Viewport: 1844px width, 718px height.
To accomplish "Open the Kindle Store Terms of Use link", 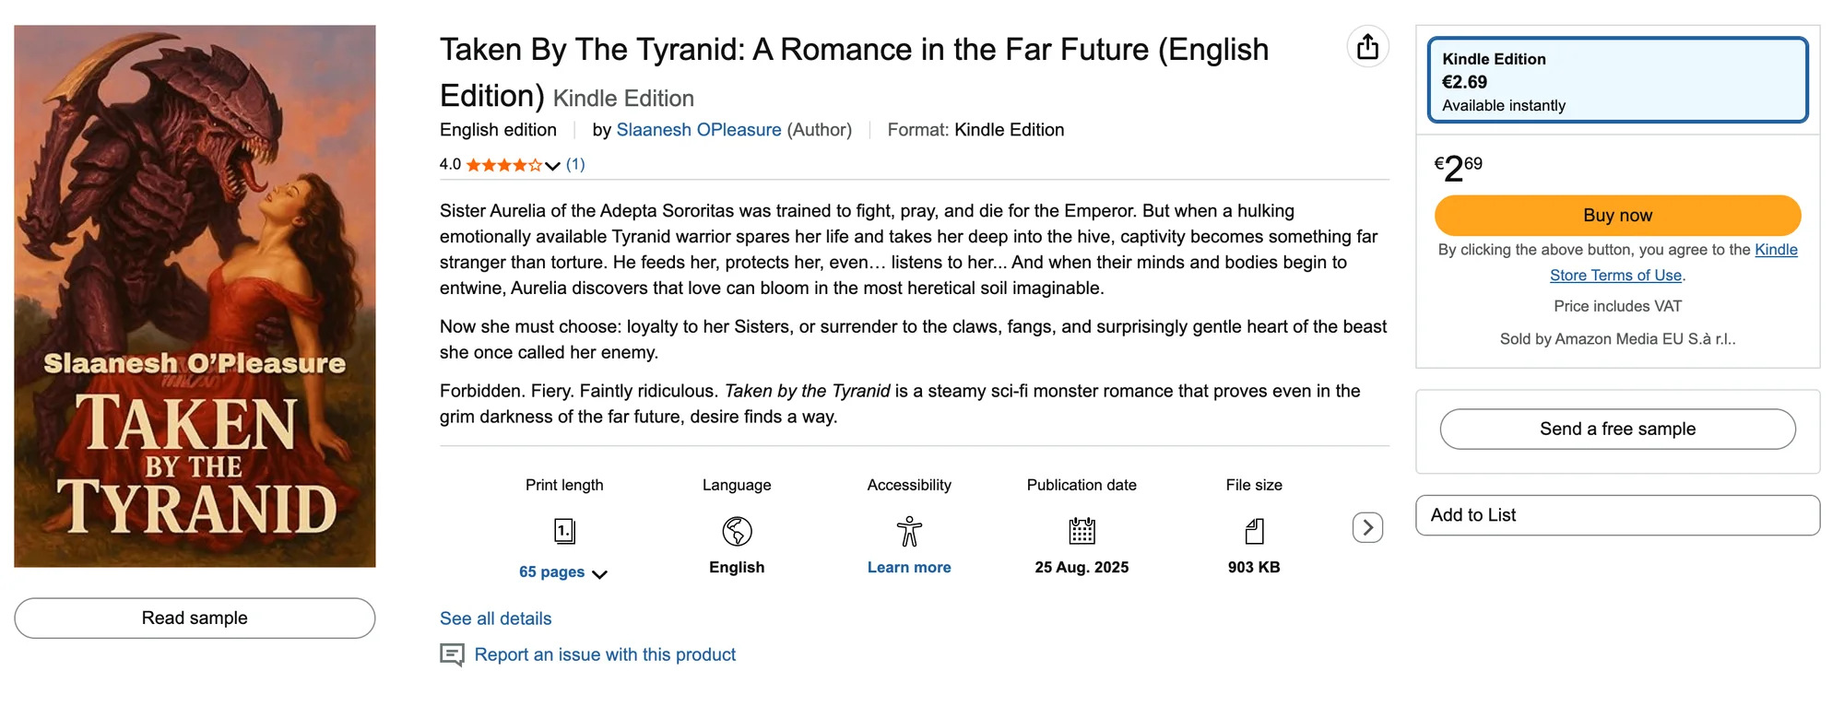I will pos(1615,275).
